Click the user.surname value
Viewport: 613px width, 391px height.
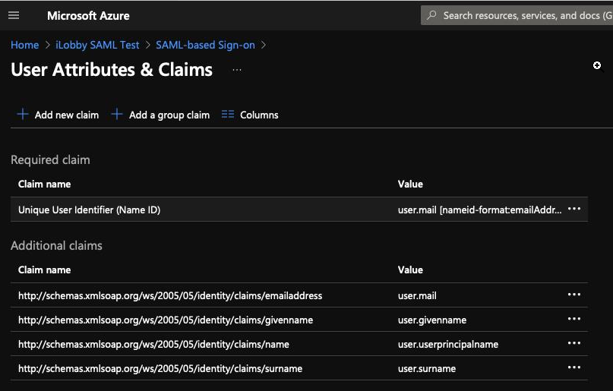pos(427,368)
